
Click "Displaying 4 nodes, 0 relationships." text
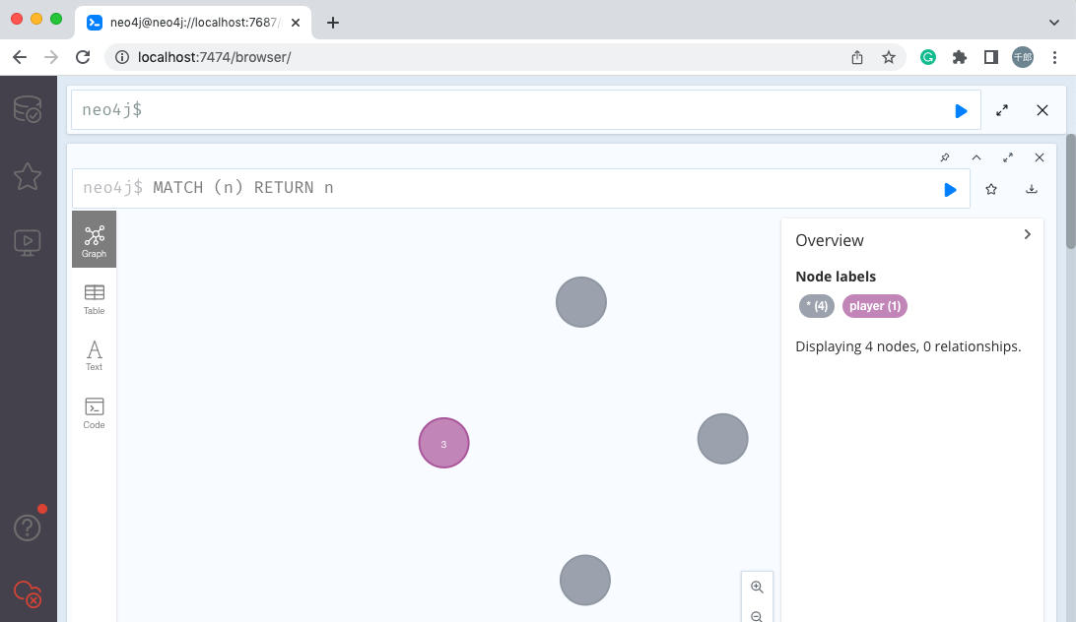(908, 347)
